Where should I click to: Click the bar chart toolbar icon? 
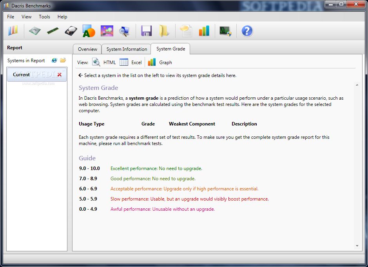click(204, 30)
